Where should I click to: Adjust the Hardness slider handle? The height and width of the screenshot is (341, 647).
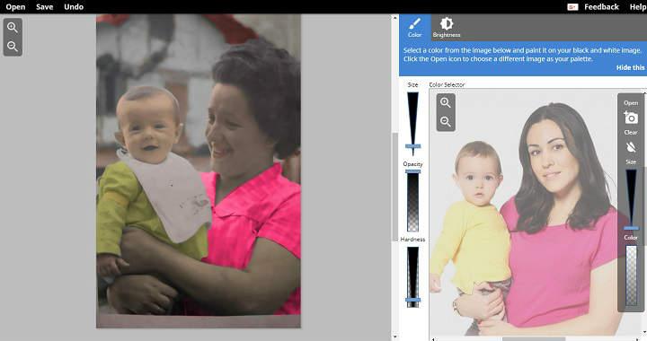click(412, 301)
